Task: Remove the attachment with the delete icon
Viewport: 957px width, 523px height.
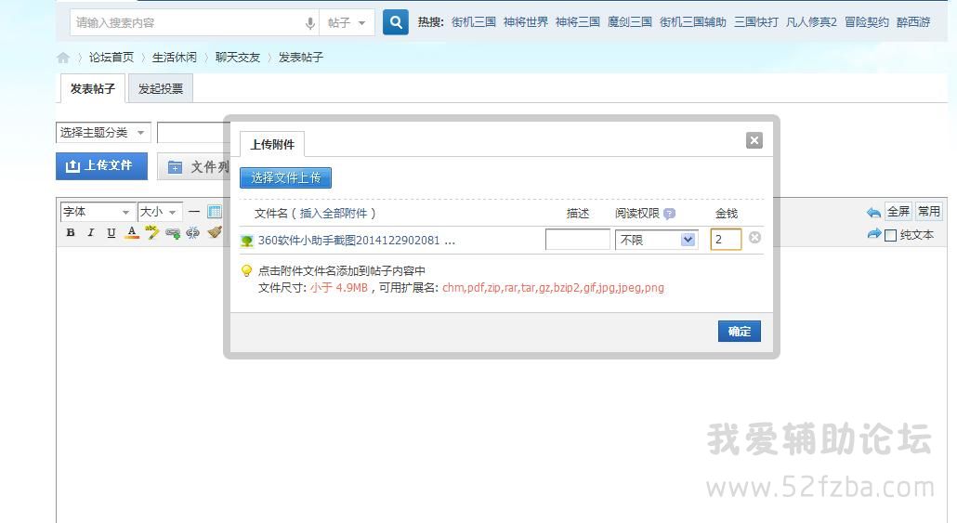Action: pyautogui.click(x=755, y=238)
